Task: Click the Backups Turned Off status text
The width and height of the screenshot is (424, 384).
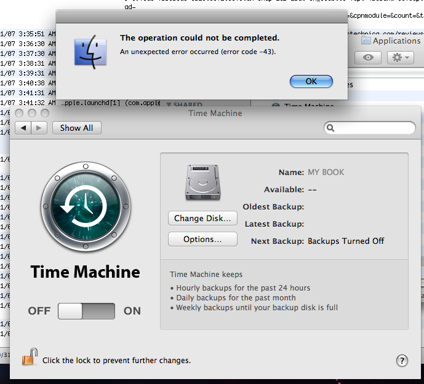Action: pyautogui.click(x=346, y=241)
